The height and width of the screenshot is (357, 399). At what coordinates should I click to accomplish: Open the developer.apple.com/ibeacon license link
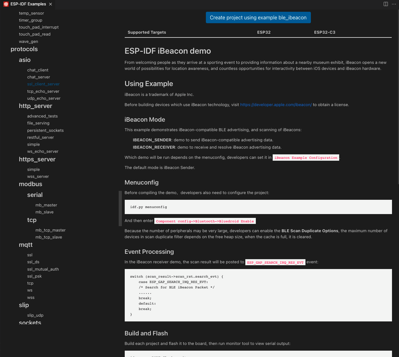coord(276,104)
